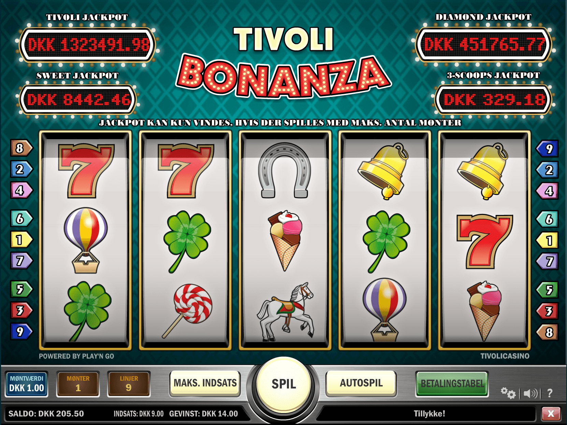
Task: Select payline 3 red marker on left
Action: pos(21,310)
